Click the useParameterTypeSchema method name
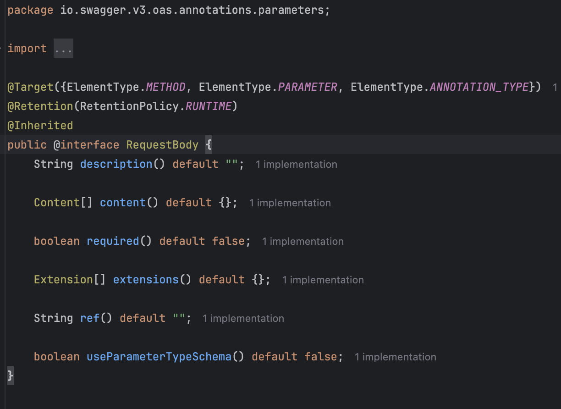This screenshot has height=409, width=561. (x=159, y=357)
